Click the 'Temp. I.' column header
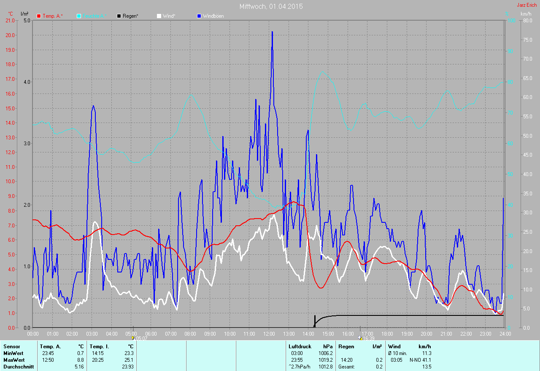Image resolution: width=540 pixels, height=371 pixels. click(x=100, y=347)
